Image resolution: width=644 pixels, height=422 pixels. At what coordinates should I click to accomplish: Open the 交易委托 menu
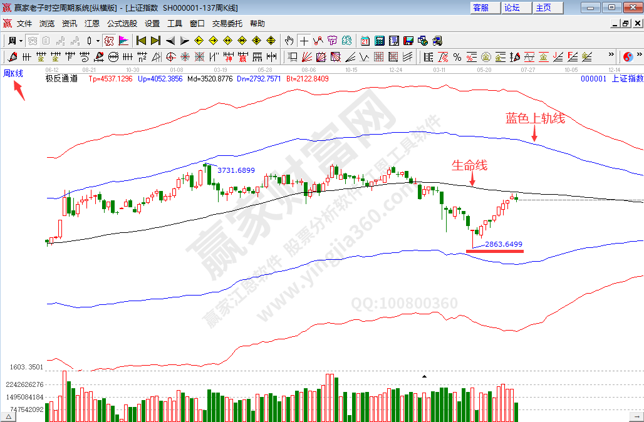(227, 24)
